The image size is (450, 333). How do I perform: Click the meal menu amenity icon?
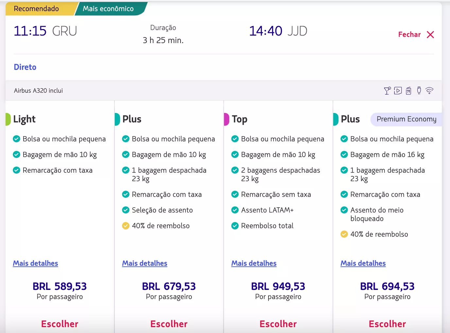point(408,91)
